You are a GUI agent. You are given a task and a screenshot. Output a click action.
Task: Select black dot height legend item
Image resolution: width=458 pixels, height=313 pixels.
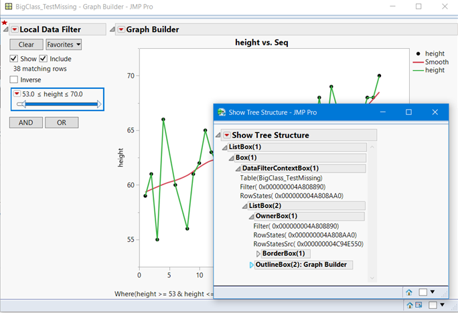(x=429, y=54)
